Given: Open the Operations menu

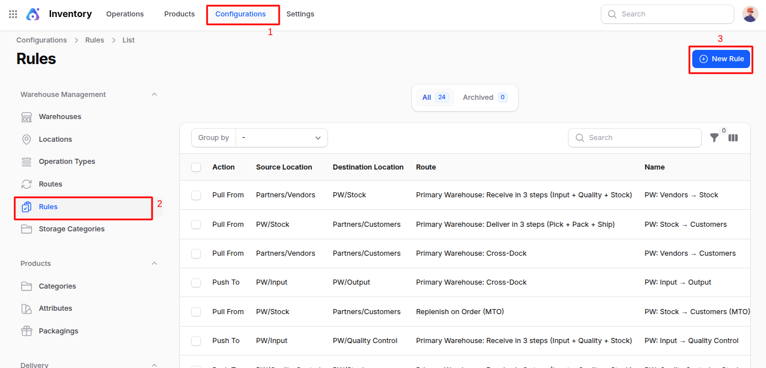Looking at the screenshot, I should (125, 14).
